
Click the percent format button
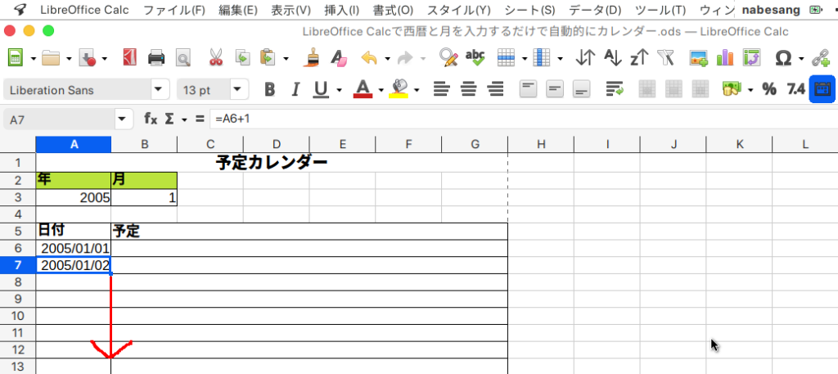[x=769, y=89]
